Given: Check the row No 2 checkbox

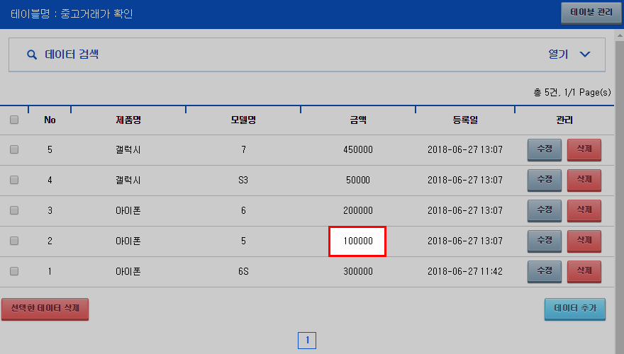Looking at the screenshot, I should [14, 241].
